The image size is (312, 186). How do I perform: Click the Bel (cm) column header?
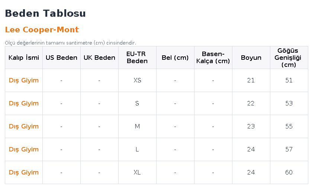[x=175, y=58]
